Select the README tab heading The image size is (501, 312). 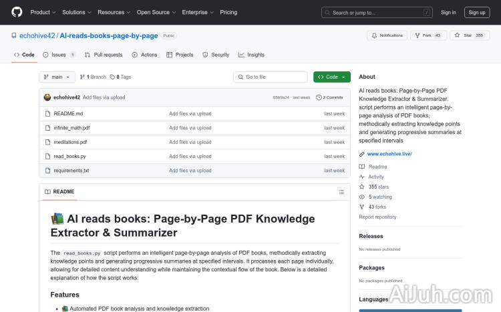pos(59,192)
